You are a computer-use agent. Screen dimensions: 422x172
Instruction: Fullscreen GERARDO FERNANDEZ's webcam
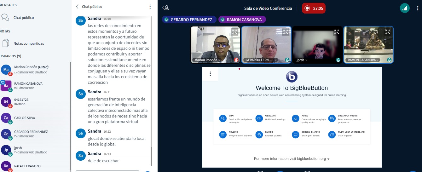click(286, 32)
